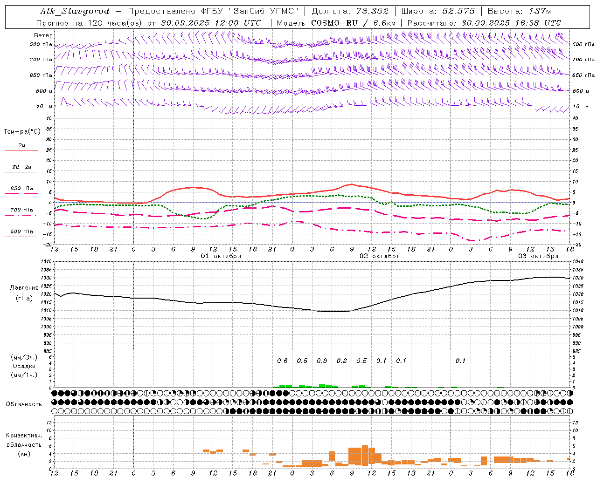Click the '500 м' wind level label on left
Viewport: 597px width, 477px height.
[44, 91]
